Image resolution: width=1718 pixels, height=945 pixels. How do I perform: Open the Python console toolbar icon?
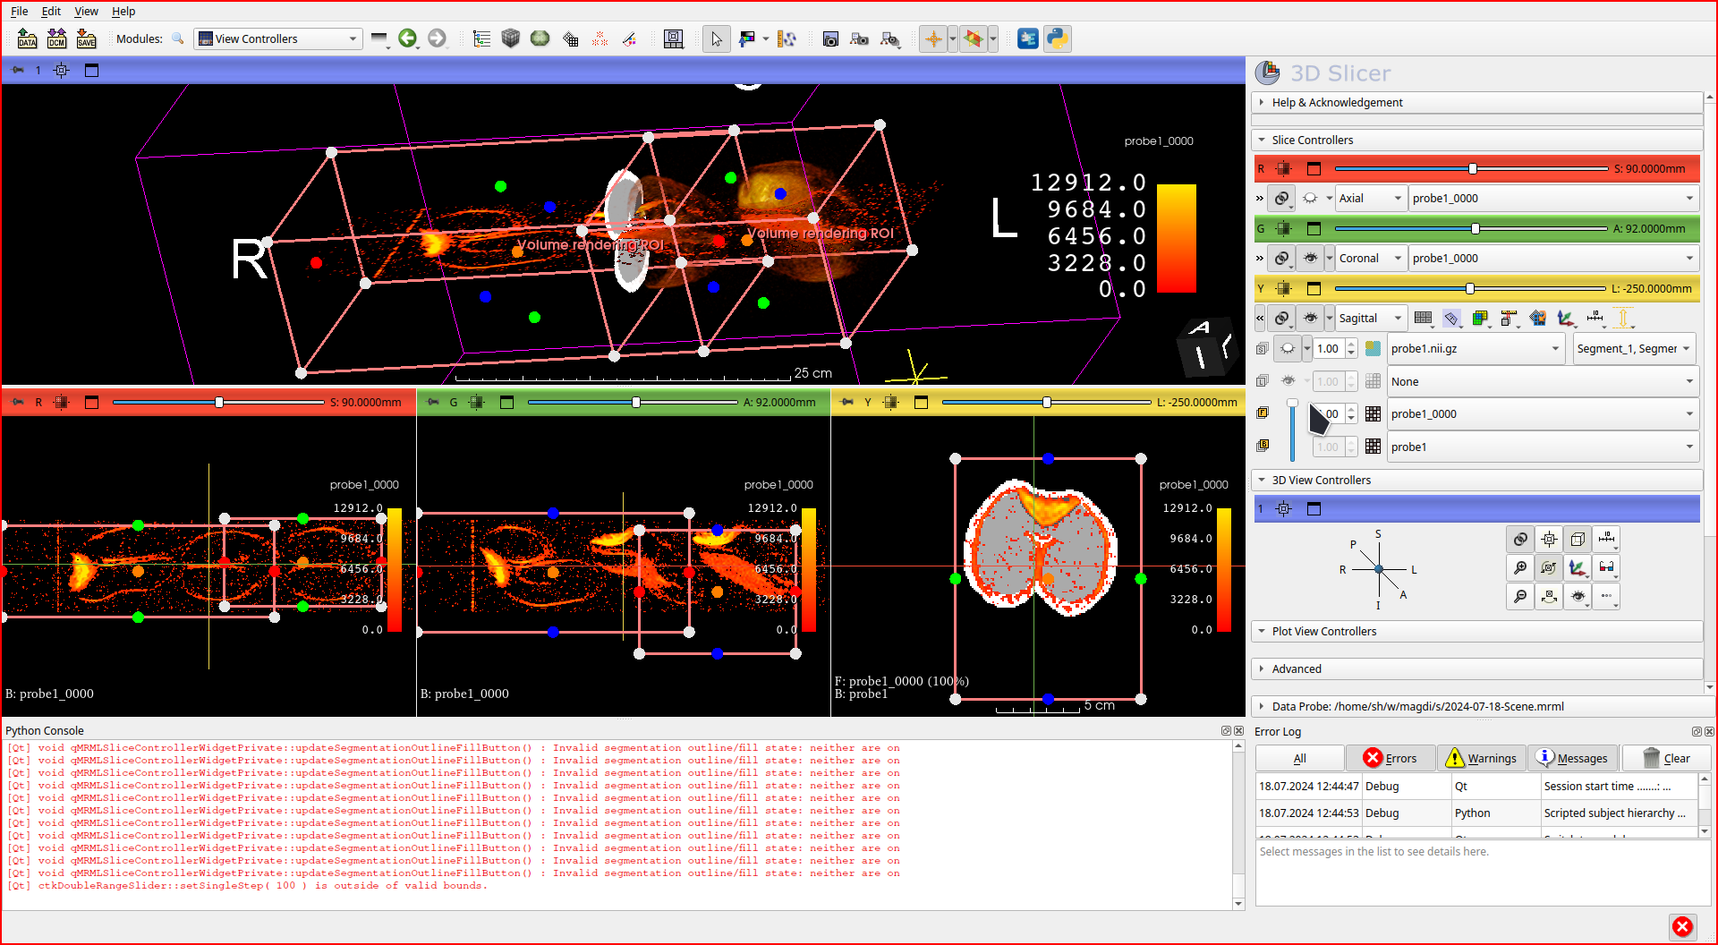point(1057,38)
